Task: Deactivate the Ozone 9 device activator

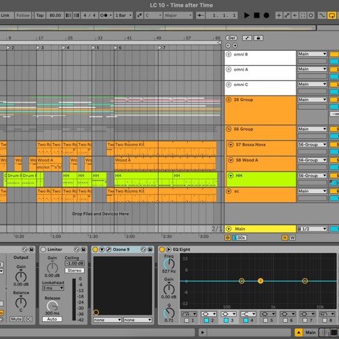Action: coord(95,250)
